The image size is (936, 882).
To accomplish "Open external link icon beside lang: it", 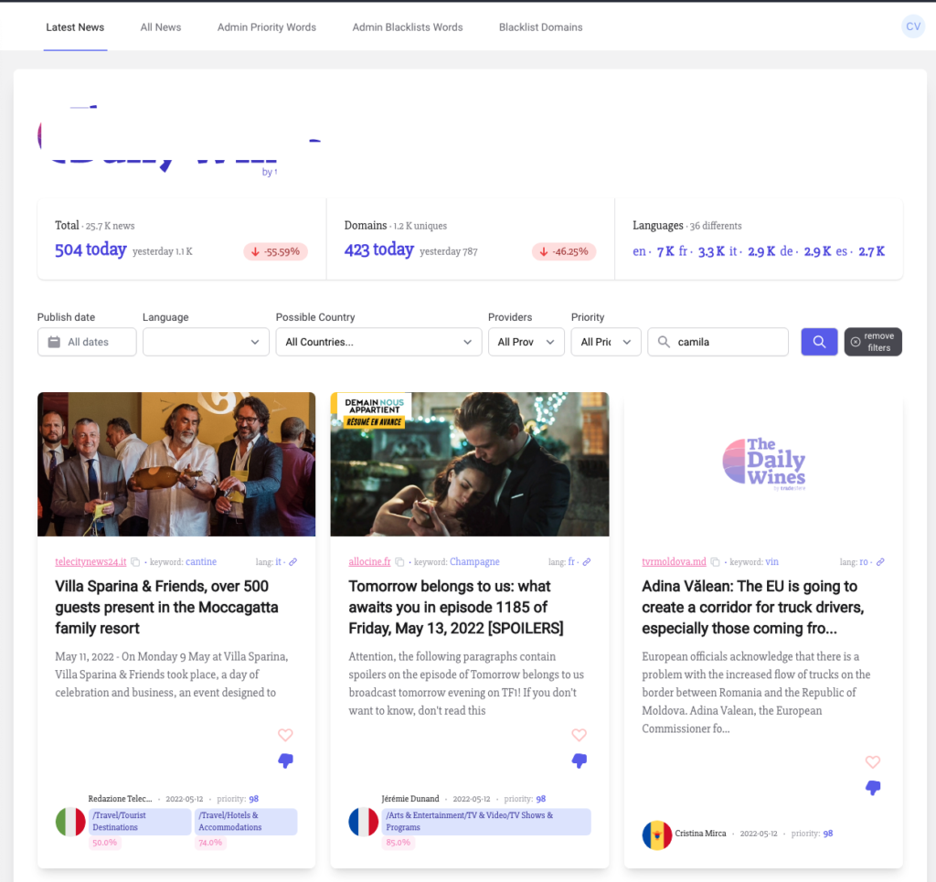I will pyautogui.click(x=293, y=562).
